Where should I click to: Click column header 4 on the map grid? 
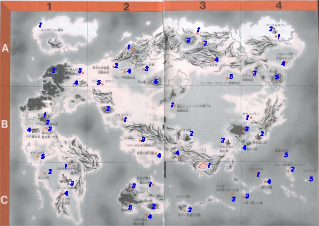pos(279,6)
